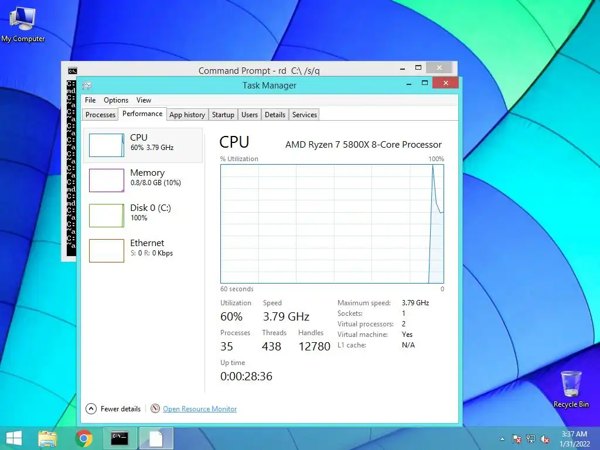Click the Windows Start button
This screenshot has height=450, width=600.
(x=14, y=438)
